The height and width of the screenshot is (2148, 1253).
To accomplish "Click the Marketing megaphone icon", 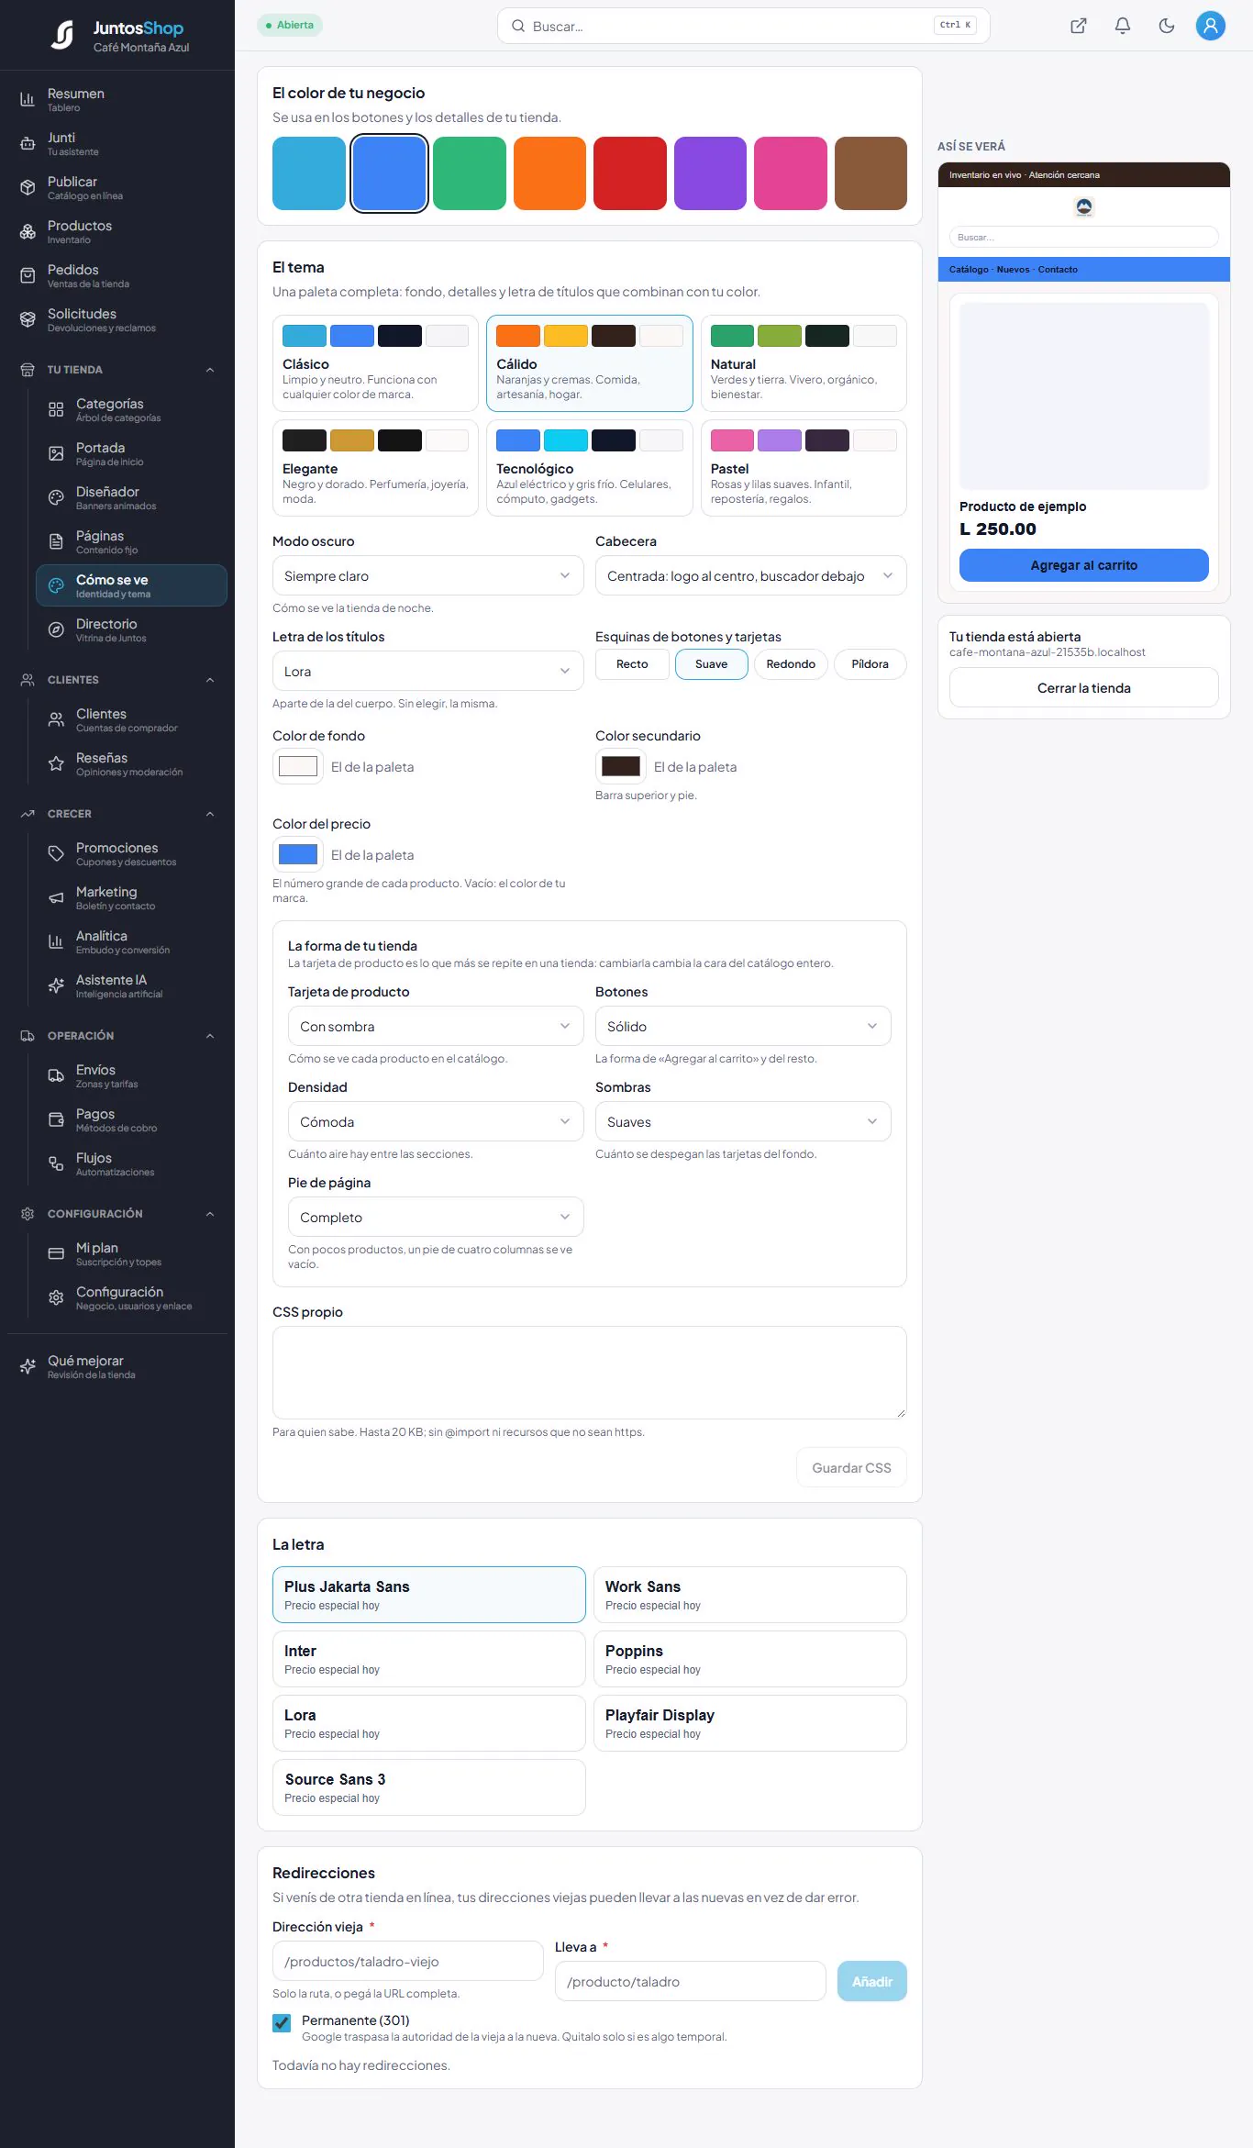I will (x=56, y=897).
